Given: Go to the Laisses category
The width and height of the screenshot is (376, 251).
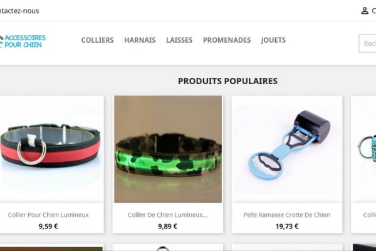Looking at the screenshot, I should click(x=179, y=40).
